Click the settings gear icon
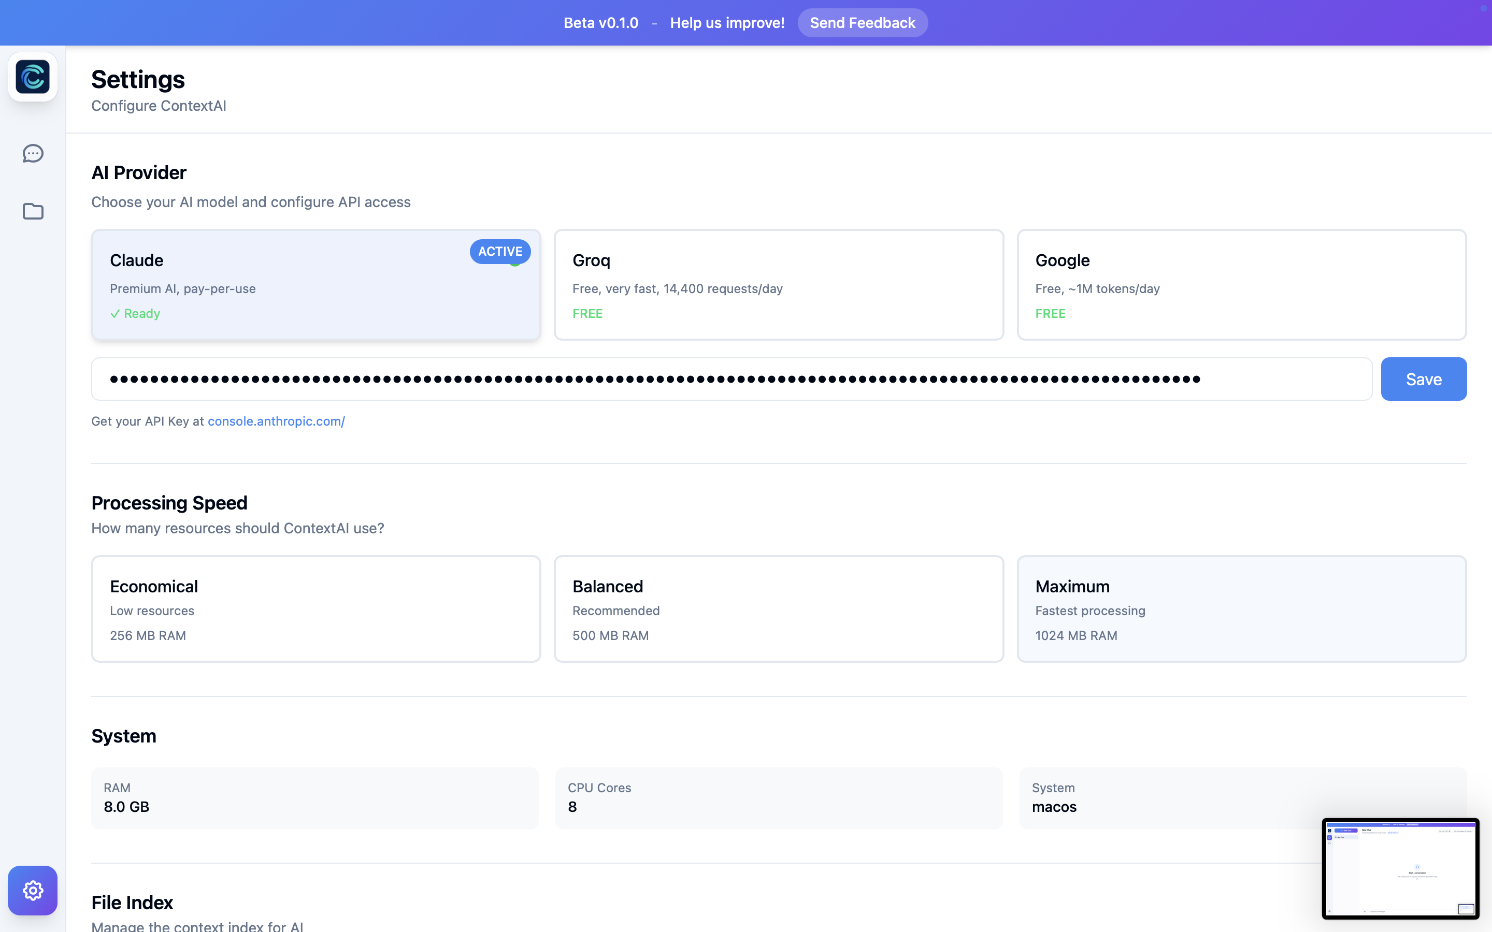Image resolution: width=1492 pixels, height=932 pixels. (33, 890)
